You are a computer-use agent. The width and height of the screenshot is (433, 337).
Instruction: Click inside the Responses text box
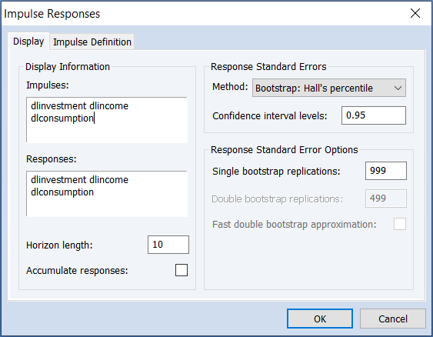click(107, 193)
